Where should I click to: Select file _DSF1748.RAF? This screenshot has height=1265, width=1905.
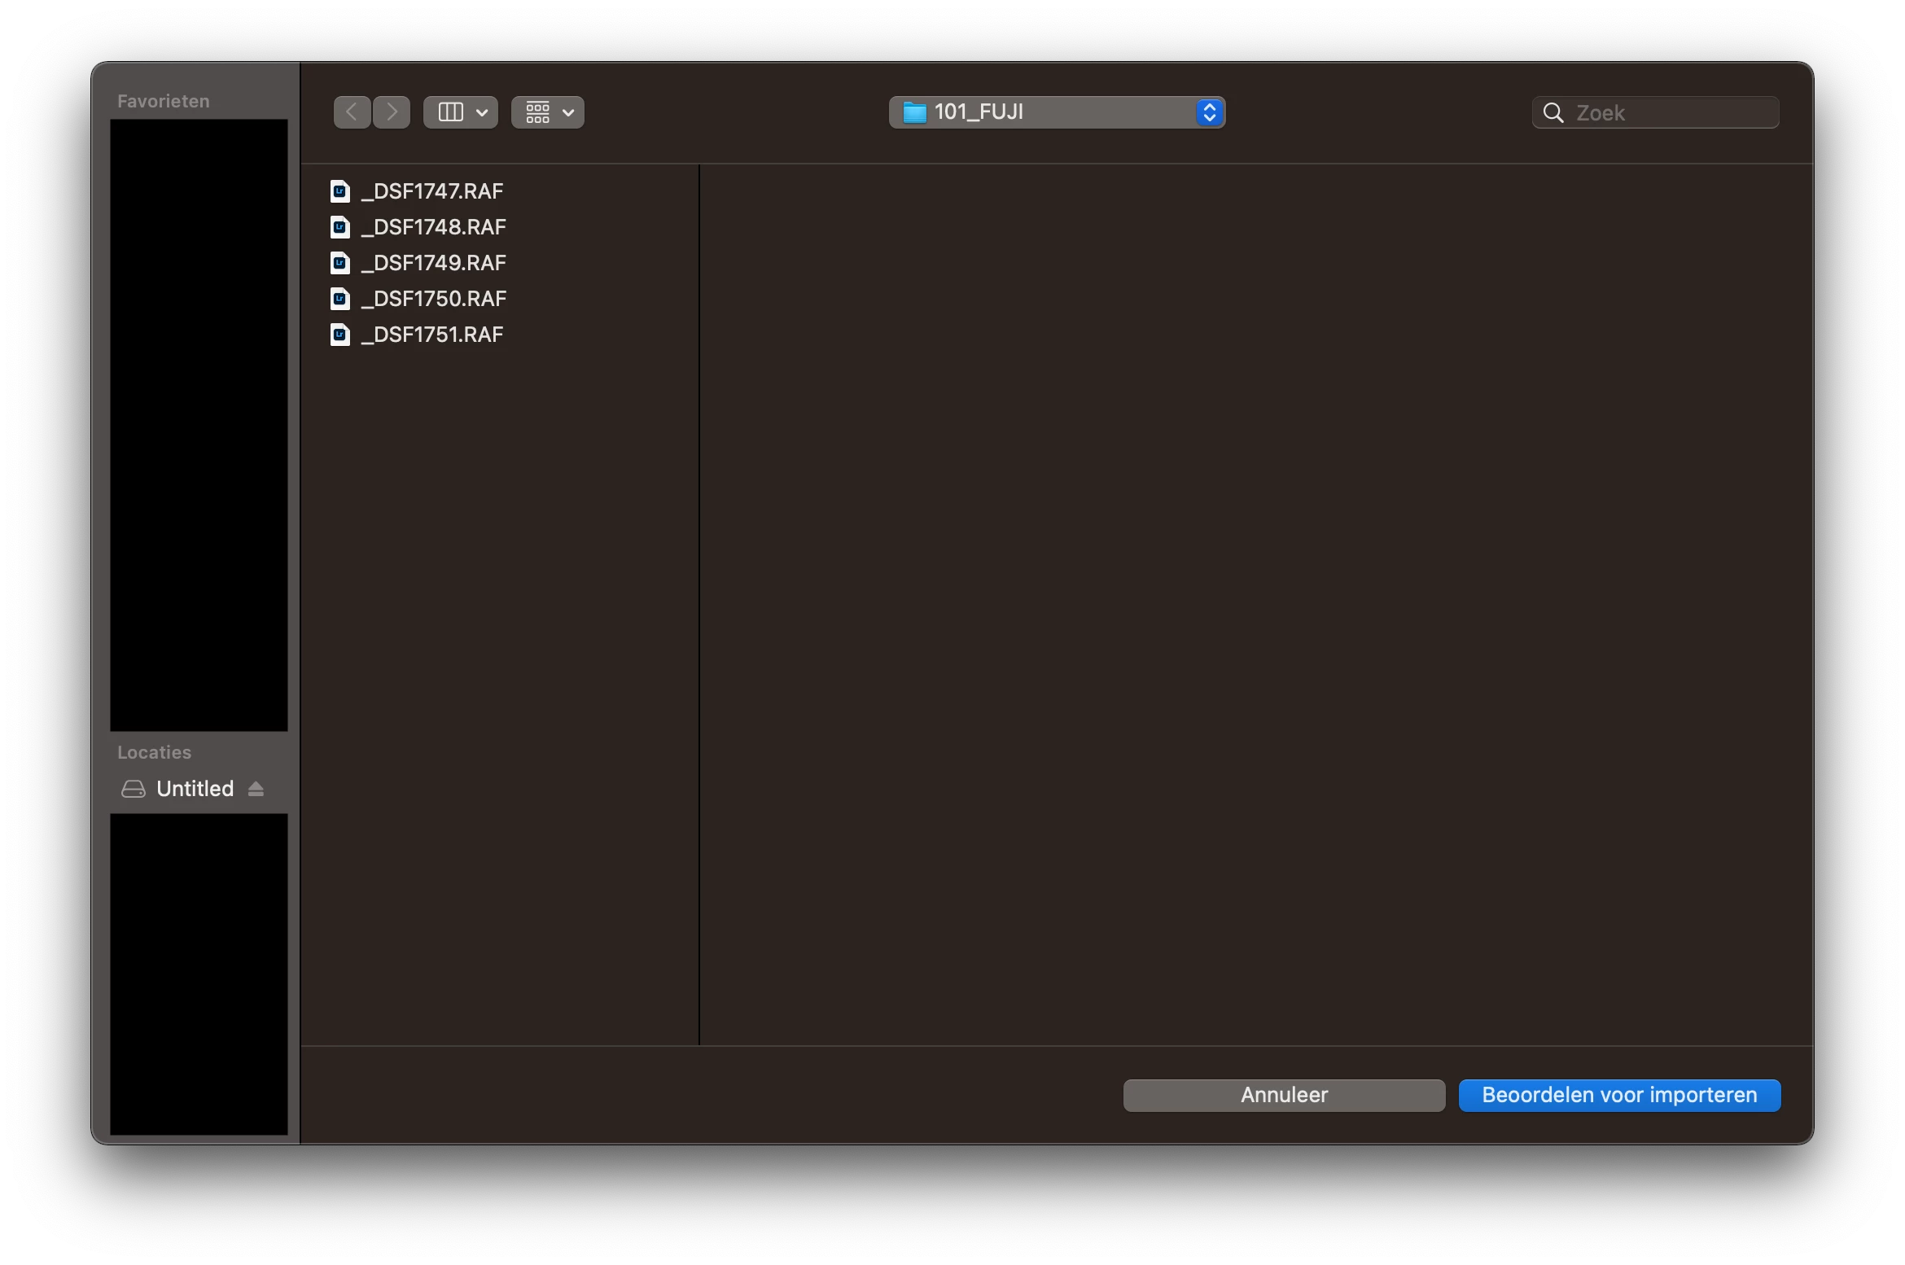[434, 227]
